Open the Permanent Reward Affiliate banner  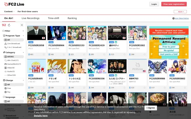(x=169, y=42)
